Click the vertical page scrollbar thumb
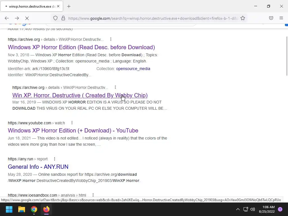 287,56
